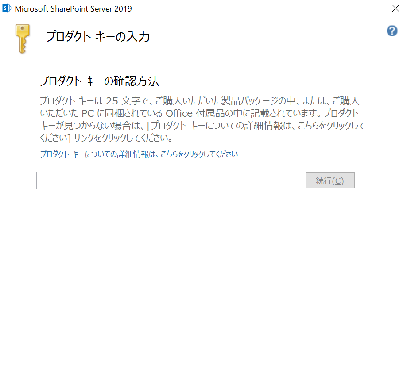Click the 続行(C) continue button

coord(330,181)
